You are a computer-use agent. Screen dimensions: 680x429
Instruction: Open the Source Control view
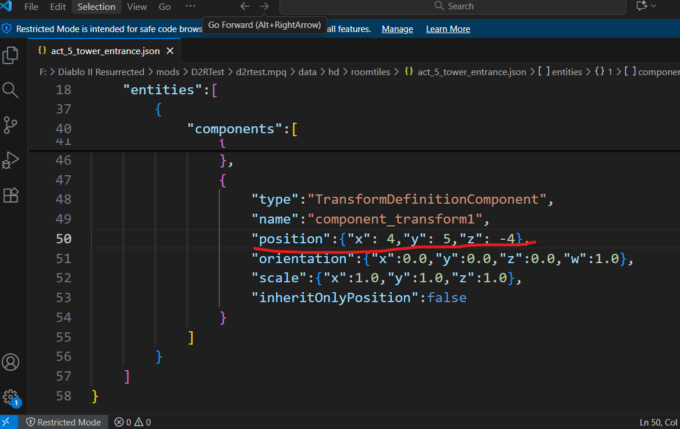click(10, 124)
